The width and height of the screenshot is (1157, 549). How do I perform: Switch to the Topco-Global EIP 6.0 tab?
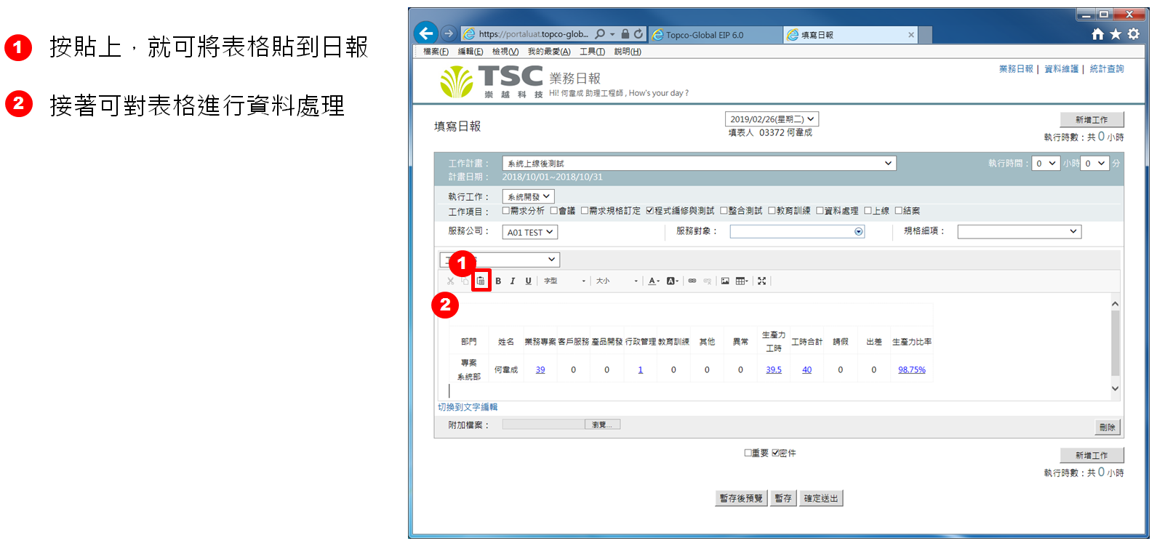click(704, 35)
